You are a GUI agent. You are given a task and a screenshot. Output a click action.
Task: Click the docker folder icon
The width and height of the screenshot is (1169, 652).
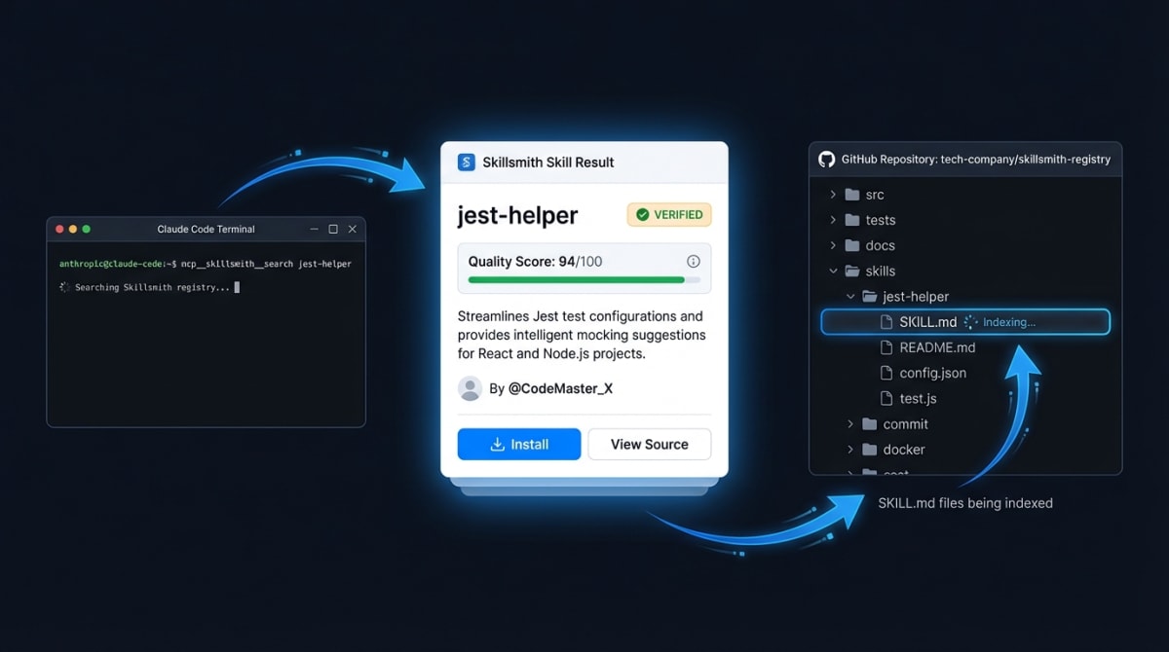(x=870, y=450)
